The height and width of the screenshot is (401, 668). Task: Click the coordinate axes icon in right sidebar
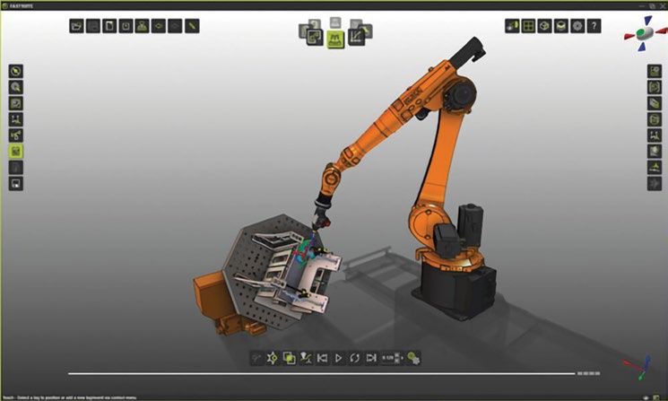[655, 168]
